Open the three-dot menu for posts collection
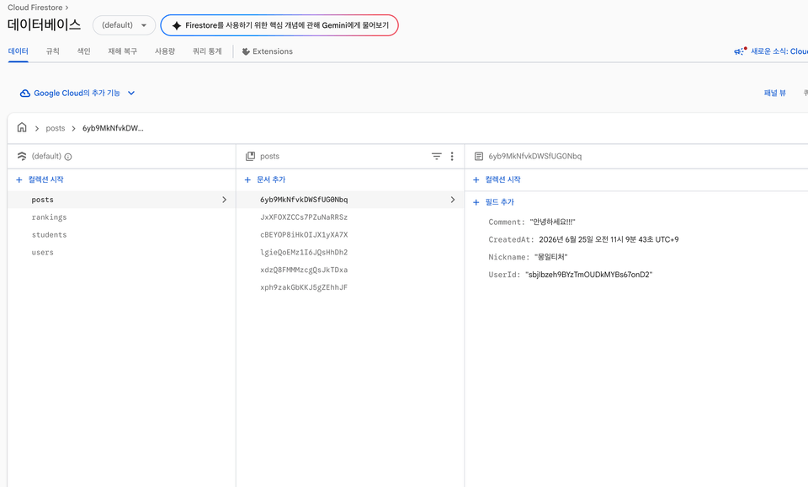808x487 pixels. [x=452, y=157]
